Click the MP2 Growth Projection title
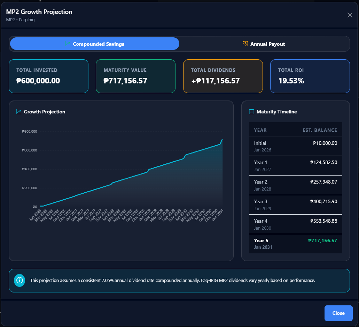The image size is (359, 327). pos(39,12)
